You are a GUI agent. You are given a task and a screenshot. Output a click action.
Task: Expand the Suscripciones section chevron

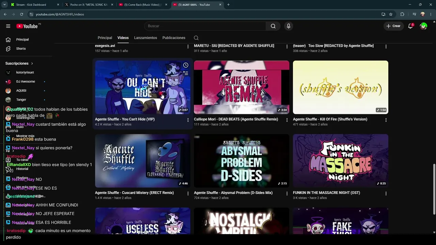pos(32,64)
